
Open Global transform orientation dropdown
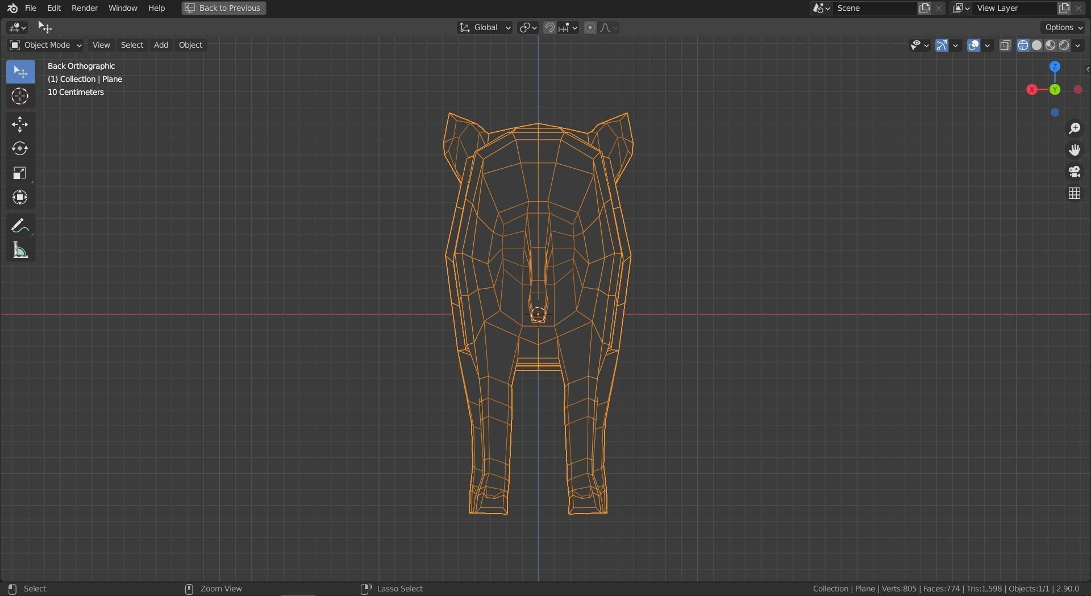(x=485, y=28)
